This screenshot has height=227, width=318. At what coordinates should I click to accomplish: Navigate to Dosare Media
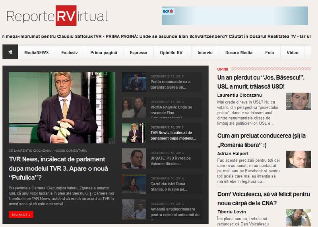coord(239,53)
